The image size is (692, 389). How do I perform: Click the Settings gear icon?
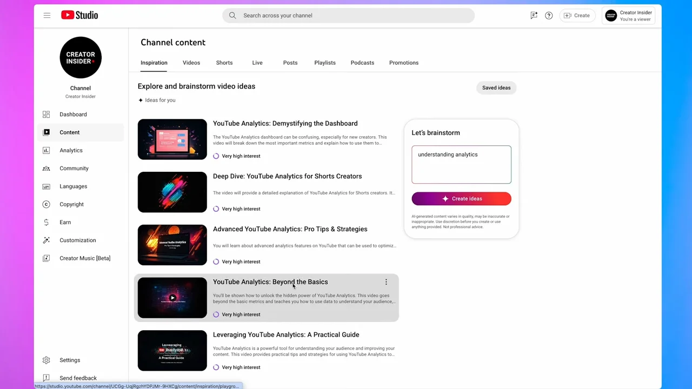pos(46,360)
